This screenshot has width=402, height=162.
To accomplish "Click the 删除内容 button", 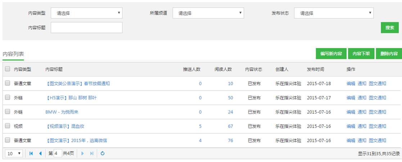I will click(389, 54).
